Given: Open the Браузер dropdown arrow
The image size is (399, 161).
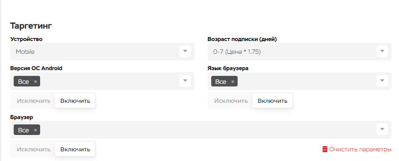Looking at the screenshot, I should click(x=382, y=129).
